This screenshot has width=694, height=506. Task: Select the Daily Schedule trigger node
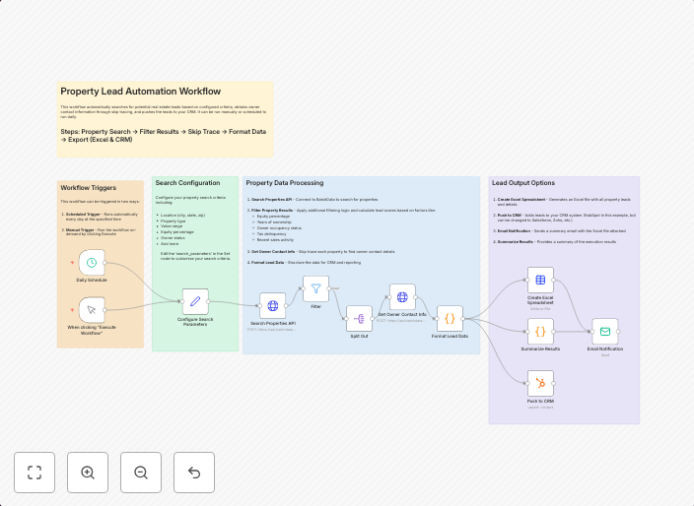coord(92,262)
